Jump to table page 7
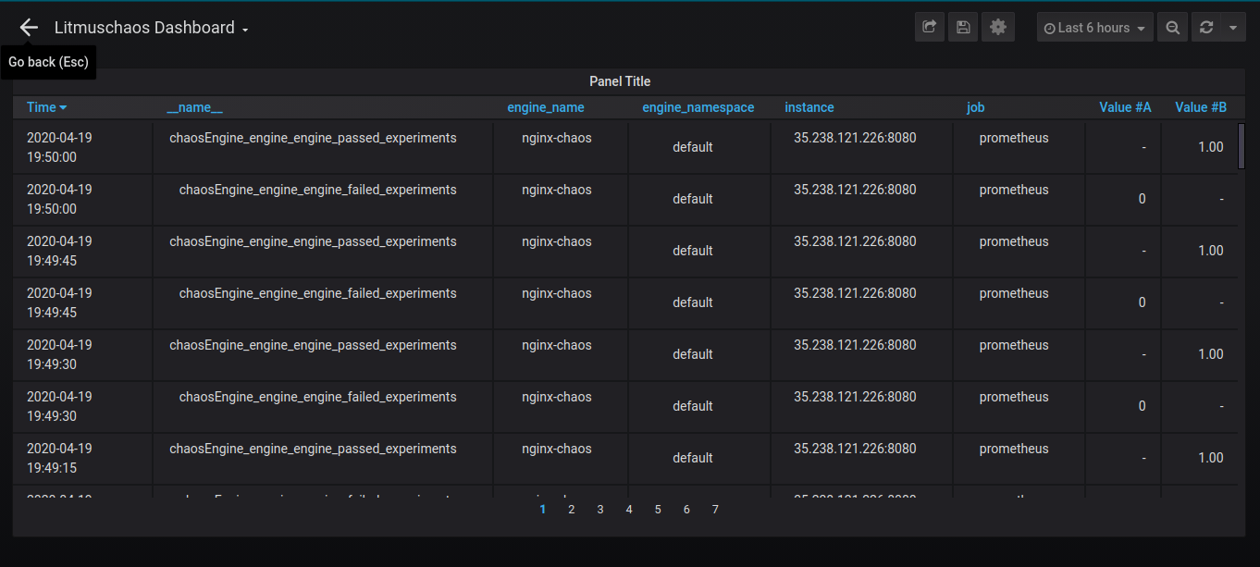The height and width of the screenshot is (567, 1260). pyautogui.click(x=715, y=510)
